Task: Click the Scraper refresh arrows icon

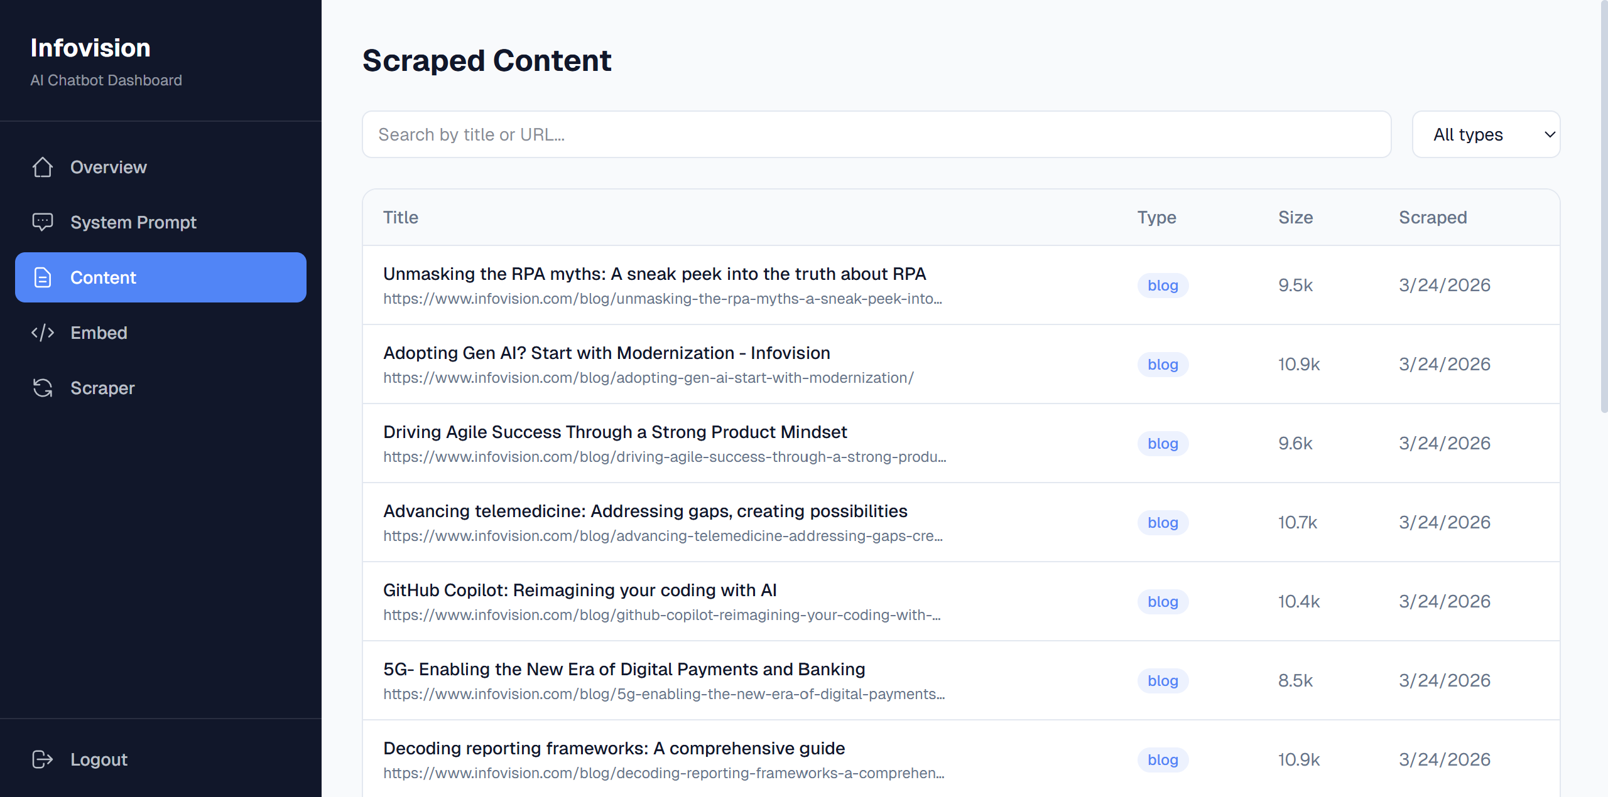Action: click(x=43, y=388)
